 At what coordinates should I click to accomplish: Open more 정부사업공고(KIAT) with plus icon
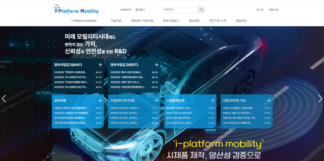pyautogui.click(x=100, y=65)
